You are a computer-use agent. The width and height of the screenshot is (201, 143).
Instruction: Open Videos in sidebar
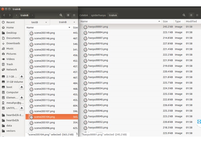click(12, 59)
